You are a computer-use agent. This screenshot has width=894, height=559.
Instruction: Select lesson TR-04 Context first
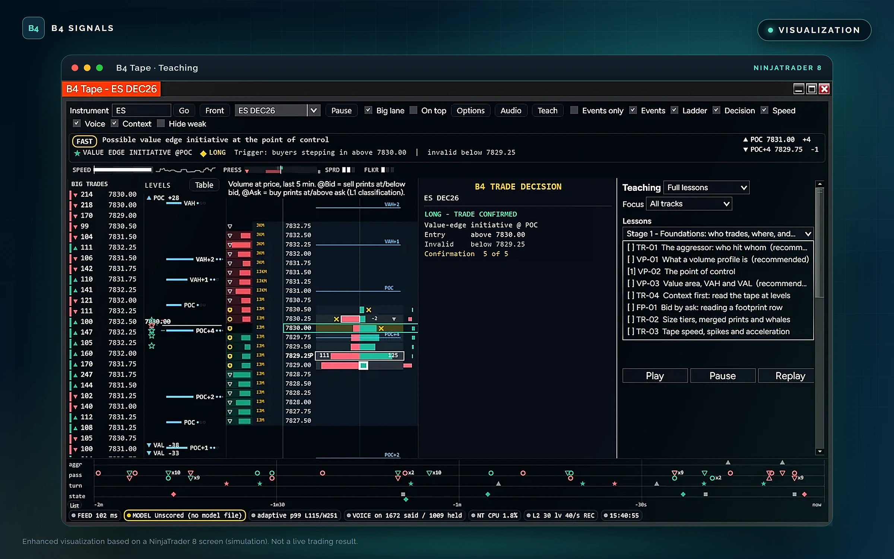[x=718, y=296]
